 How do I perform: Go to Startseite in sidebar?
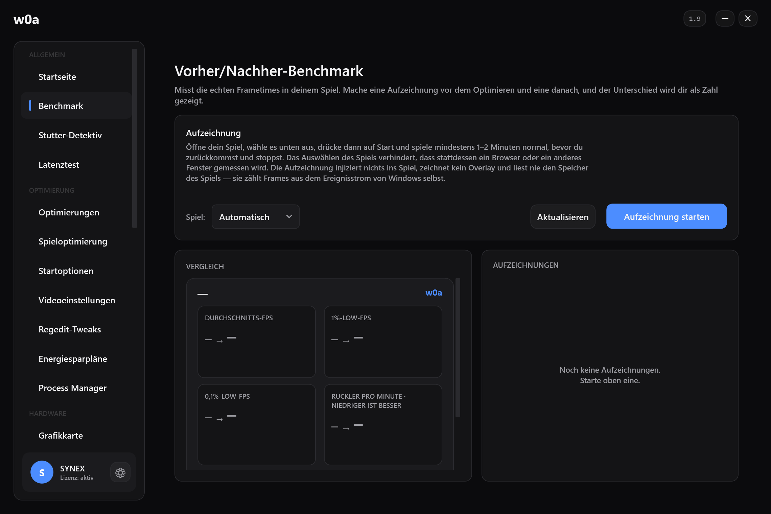coord(76,77)
